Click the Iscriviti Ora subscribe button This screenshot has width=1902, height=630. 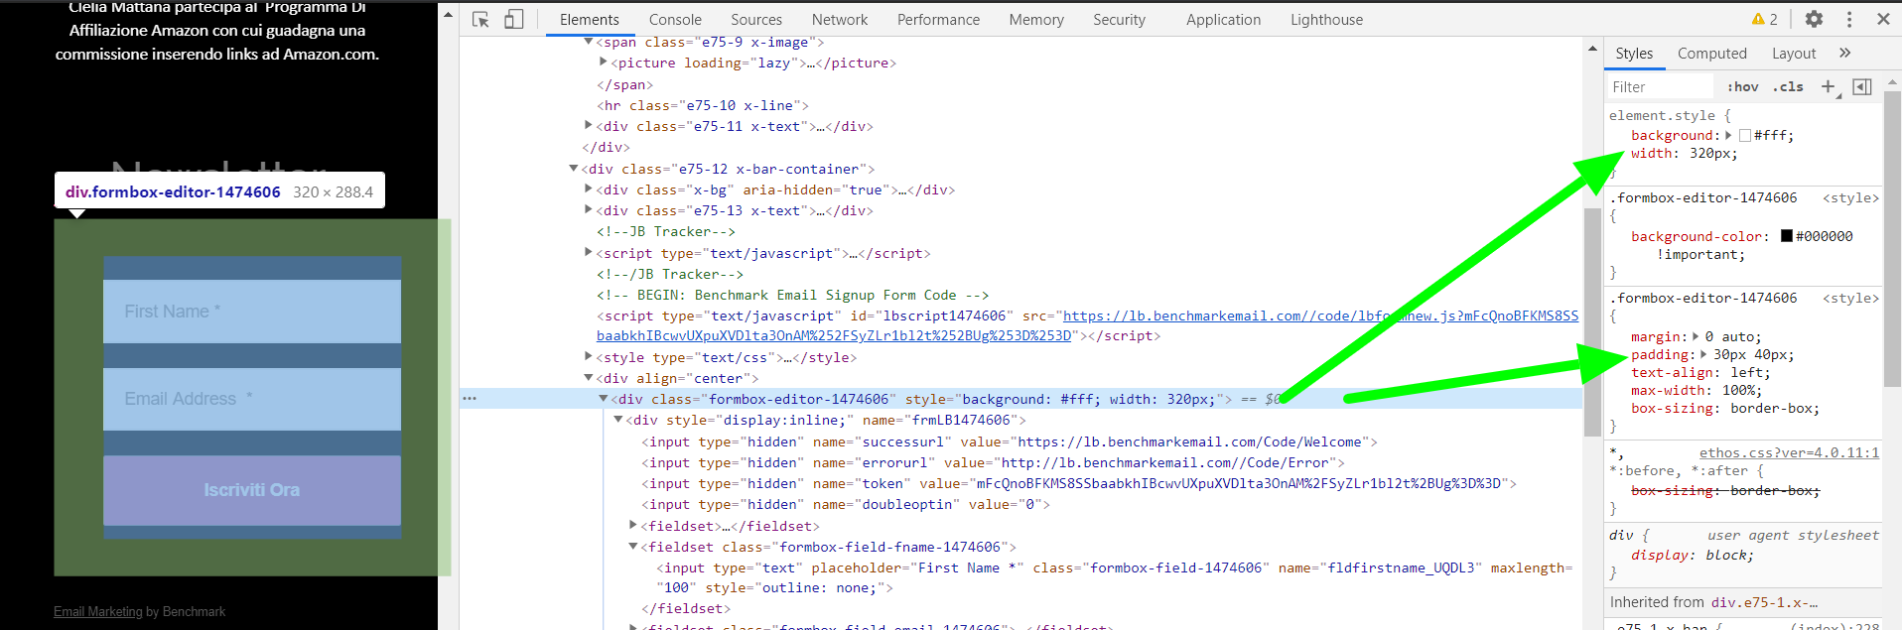click(252, 490)
